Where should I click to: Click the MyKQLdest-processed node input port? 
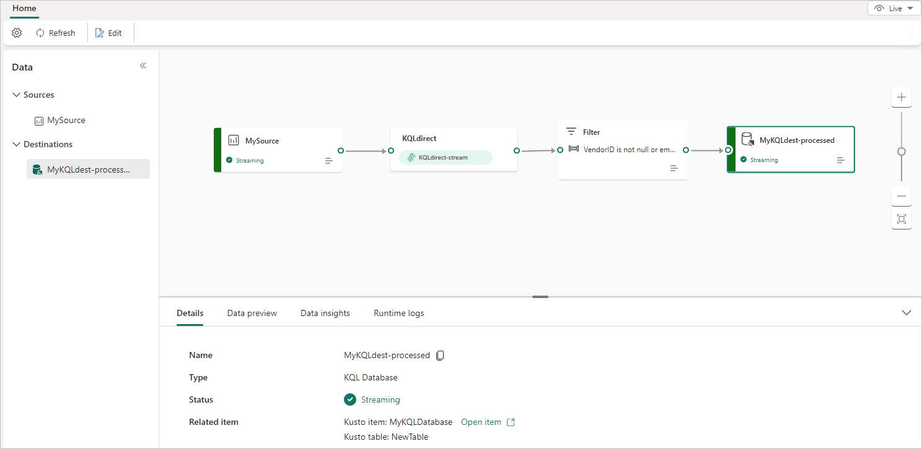[x=728, y=150]
